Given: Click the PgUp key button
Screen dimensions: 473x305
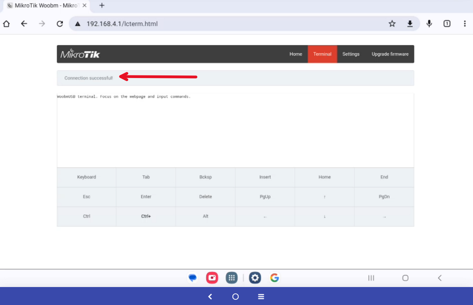Looking at the screenshot, I should 265,197.
